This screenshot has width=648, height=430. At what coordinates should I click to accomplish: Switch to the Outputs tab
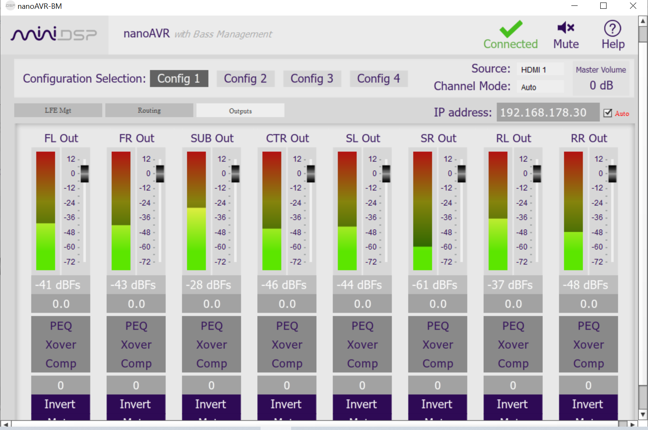240,110
